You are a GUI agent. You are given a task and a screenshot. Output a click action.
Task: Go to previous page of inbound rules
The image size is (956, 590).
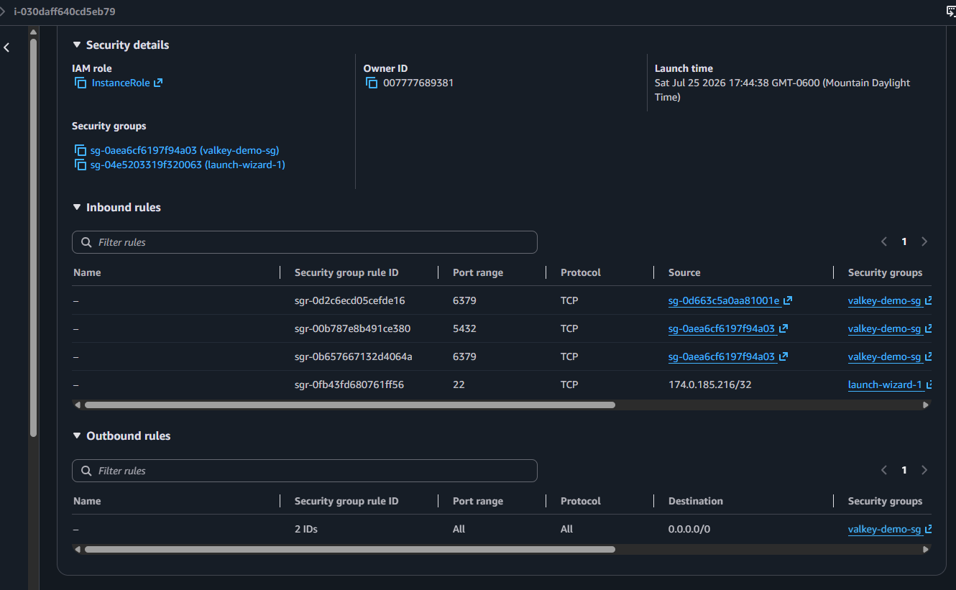(x=884, y=241)
